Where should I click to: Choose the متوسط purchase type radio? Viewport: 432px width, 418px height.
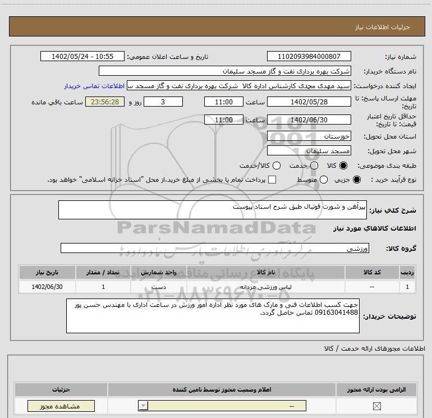(324, 180)
